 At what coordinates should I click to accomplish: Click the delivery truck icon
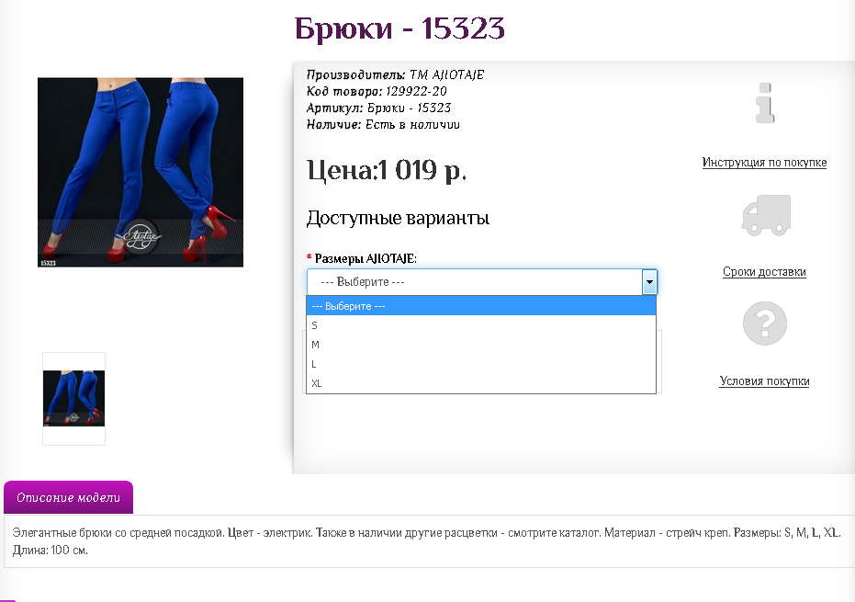tap(765, 214)
